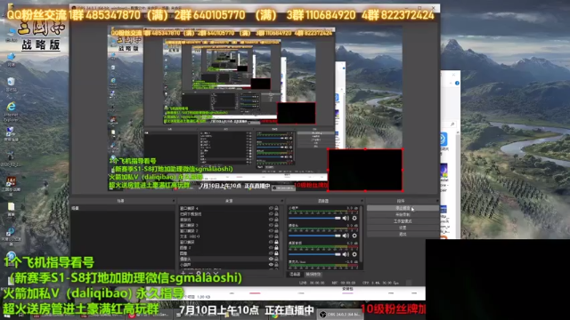Unlock the 图像 2 source
The image size is (570, 320).
276,247
